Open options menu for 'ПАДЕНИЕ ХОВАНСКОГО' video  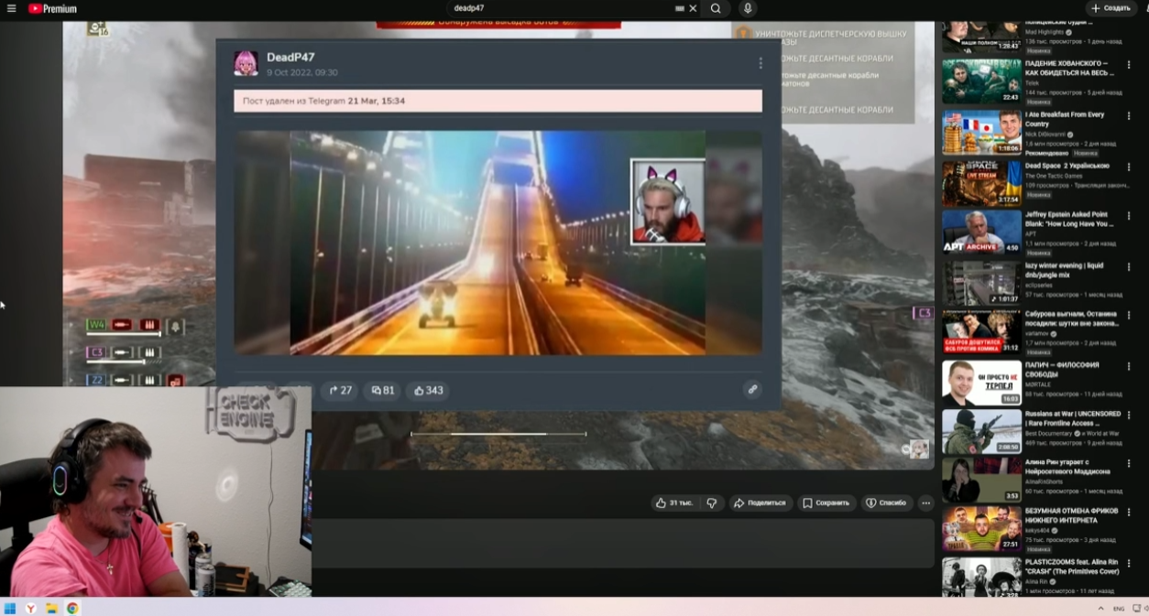click(1129, 64)
